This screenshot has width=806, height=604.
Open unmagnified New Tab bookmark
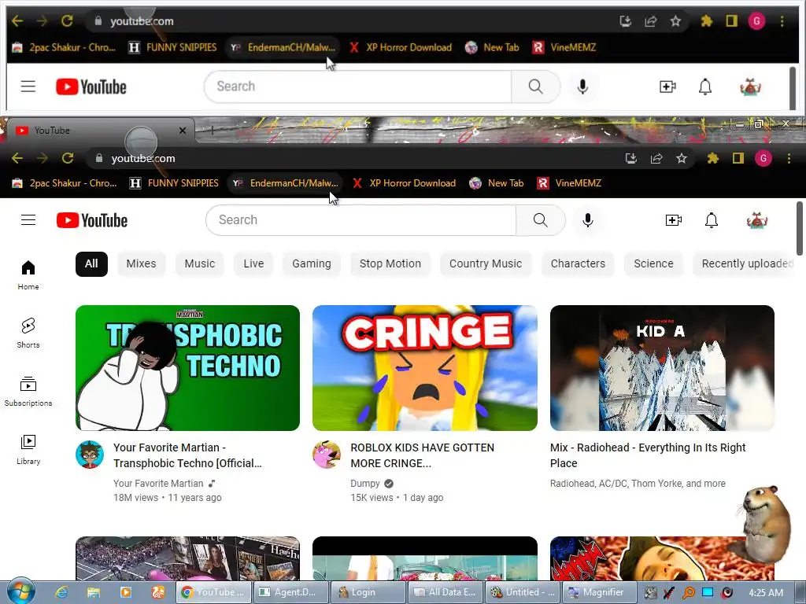(497, 183)
